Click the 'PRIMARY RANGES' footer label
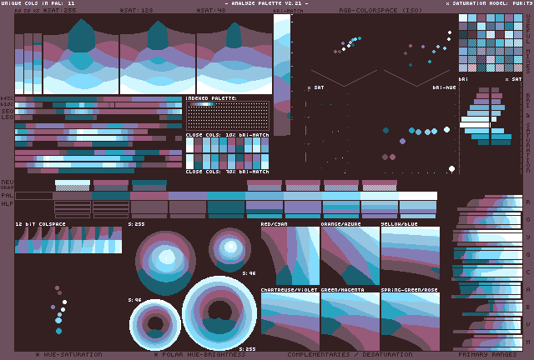 click(x=487, y=354)
